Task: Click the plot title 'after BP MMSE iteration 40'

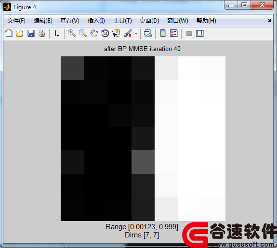Action: 142,49
